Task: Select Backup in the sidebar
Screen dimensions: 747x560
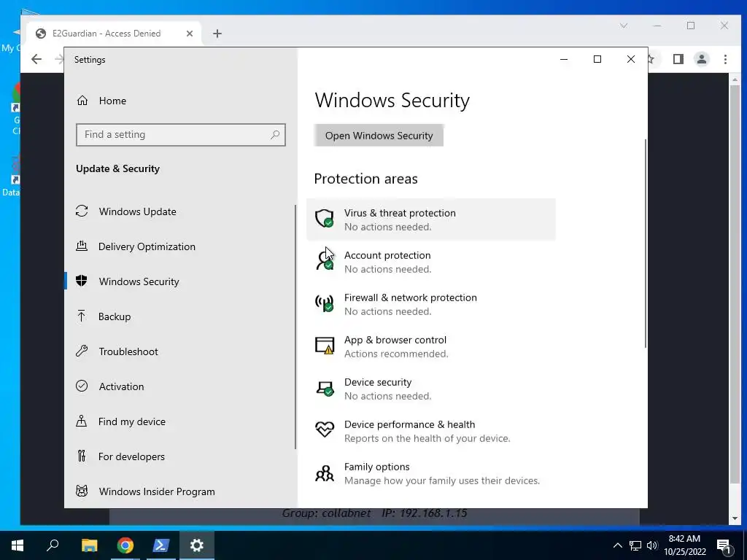Action: 115,316
